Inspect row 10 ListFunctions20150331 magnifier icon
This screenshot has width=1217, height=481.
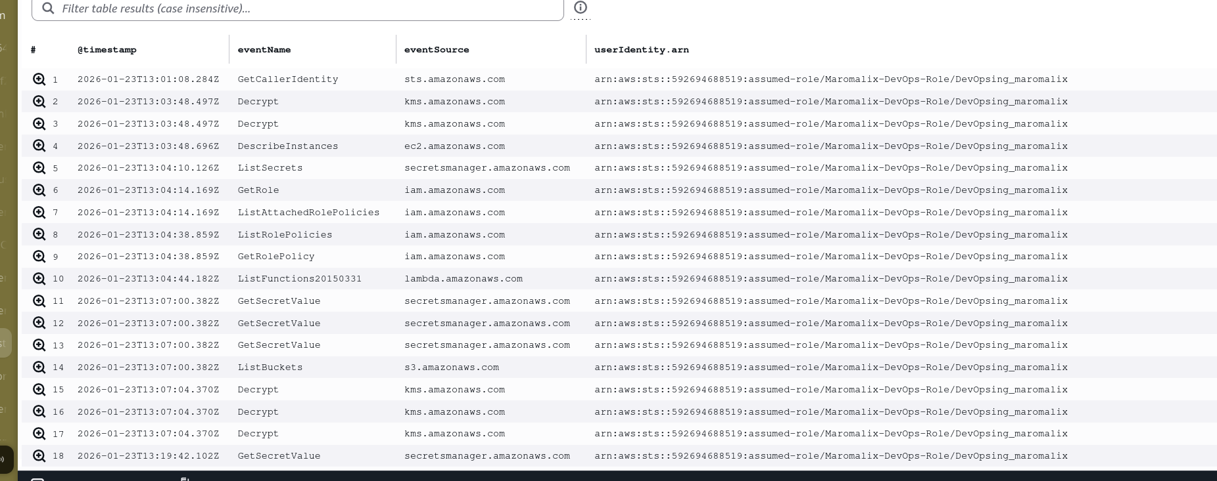[39, 279]
